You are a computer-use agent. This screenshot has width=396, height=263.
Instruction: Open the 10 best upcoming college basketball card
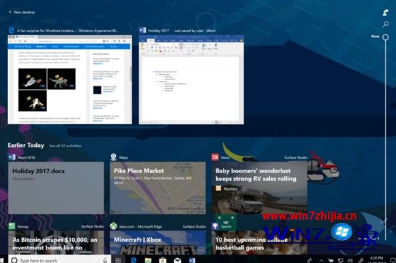[x=260, y=243]
